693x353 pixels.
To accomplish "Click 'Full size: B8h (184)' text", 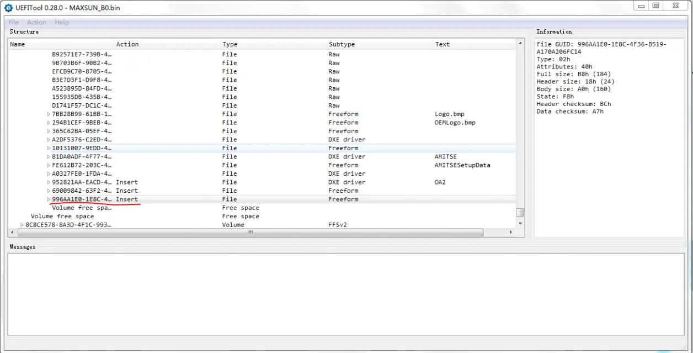I will 574,74.
